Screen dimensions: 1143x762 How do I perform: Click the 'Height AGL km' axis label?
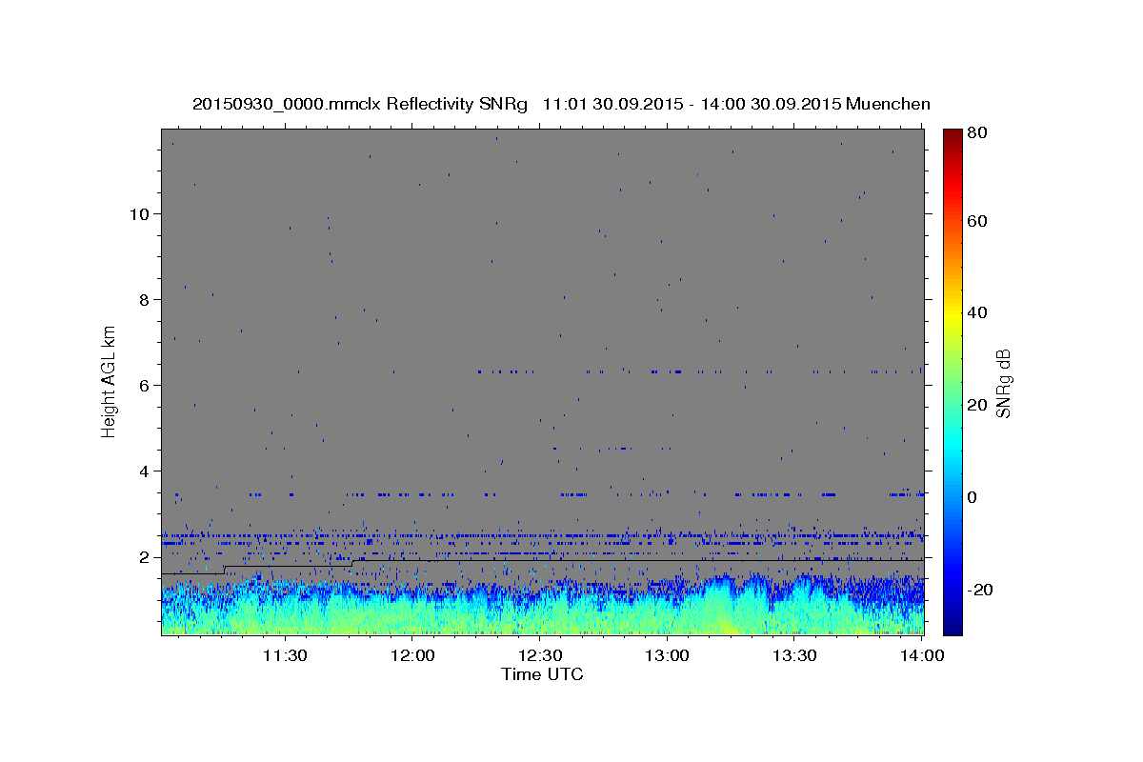point(110,381)
